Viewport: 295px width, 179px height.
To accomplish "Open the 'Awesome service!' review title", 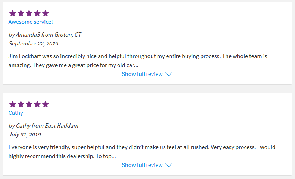I will point(31,22).
